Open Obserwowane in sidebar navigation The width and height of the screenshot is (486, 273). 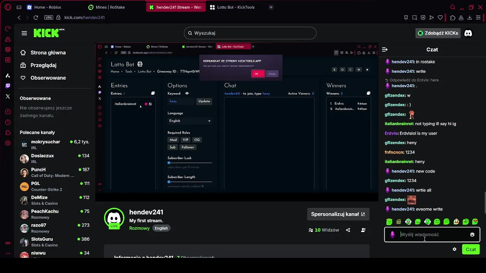43,78
